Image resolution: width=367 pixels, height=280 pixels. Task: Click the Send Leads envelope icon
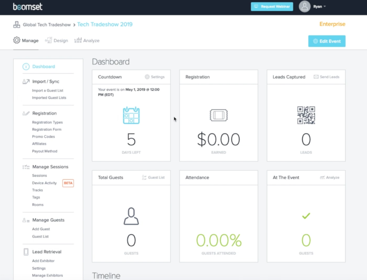[x=316, y=77]
